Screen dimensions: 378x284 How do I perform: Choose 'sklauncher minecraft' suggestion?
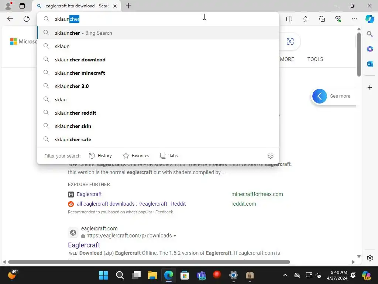pyautogui.click(x=158, y=73)
